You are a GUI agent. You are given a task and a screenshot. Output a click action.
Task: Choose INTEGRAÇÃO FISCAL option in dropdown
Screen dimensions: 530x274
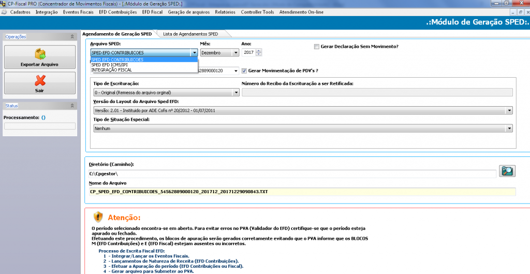[111, 69]
